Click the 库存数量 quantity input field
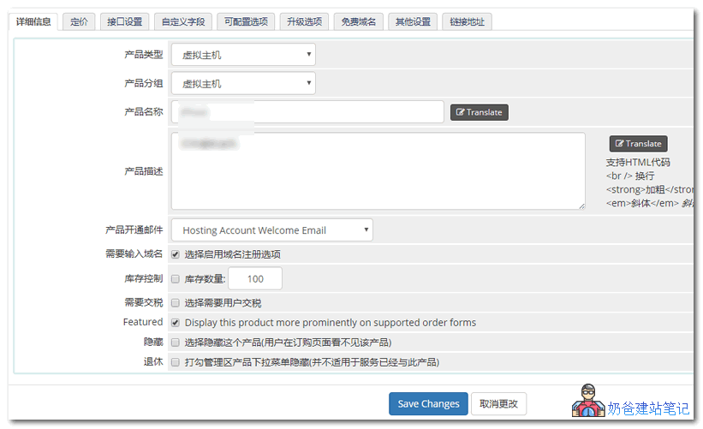Image resolution: width=703 pixels, height=429 pixels. click(255, 279)
